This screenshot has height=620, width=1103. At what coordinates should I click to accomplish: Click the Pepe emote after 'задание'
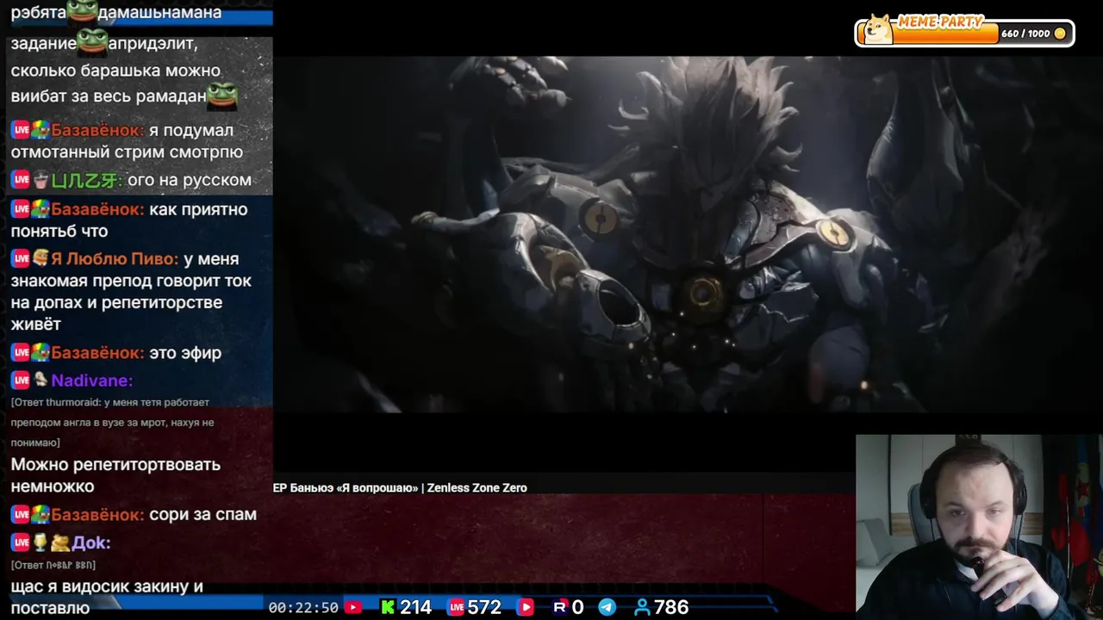click(x=93, y=41)
